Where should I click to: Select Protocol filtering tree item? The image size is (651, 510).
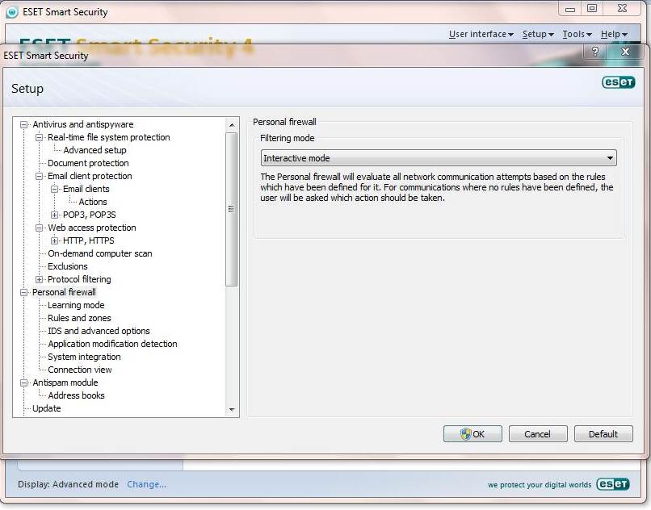pyautogui.click(x=79, y=279)
